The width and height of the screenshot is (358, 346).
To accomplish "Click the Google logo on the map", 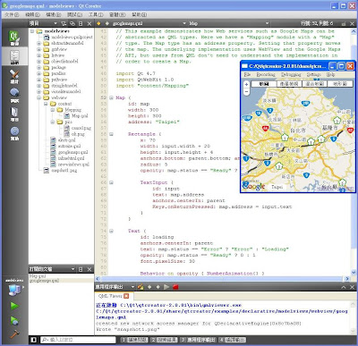I will point(254,186).
